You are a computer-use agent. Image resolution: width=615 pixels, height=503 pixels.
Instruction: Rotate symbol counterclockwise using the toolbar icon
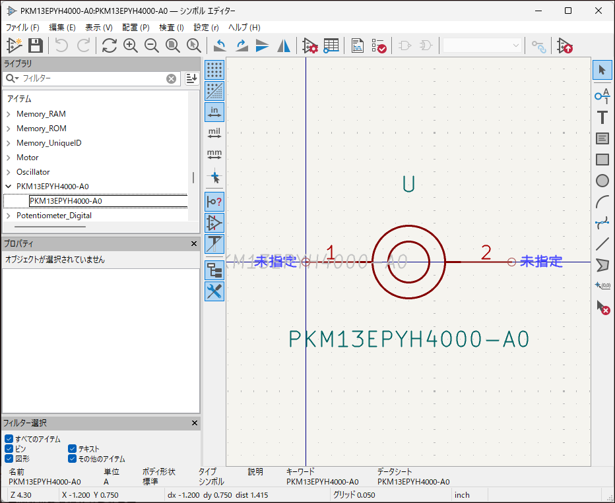click(221, 45)
